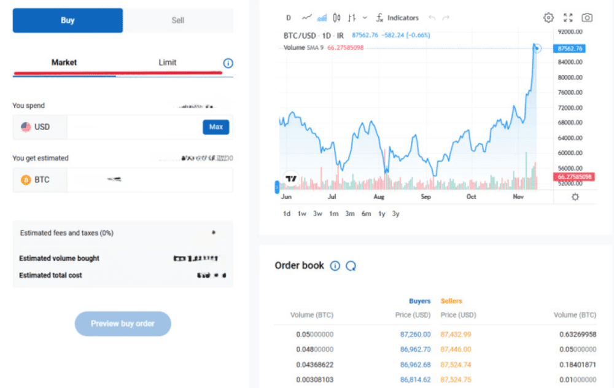The height and width of the screenshot is (388, 614).
Task: Switch to the Sell tab
Action: click(178, 20)
